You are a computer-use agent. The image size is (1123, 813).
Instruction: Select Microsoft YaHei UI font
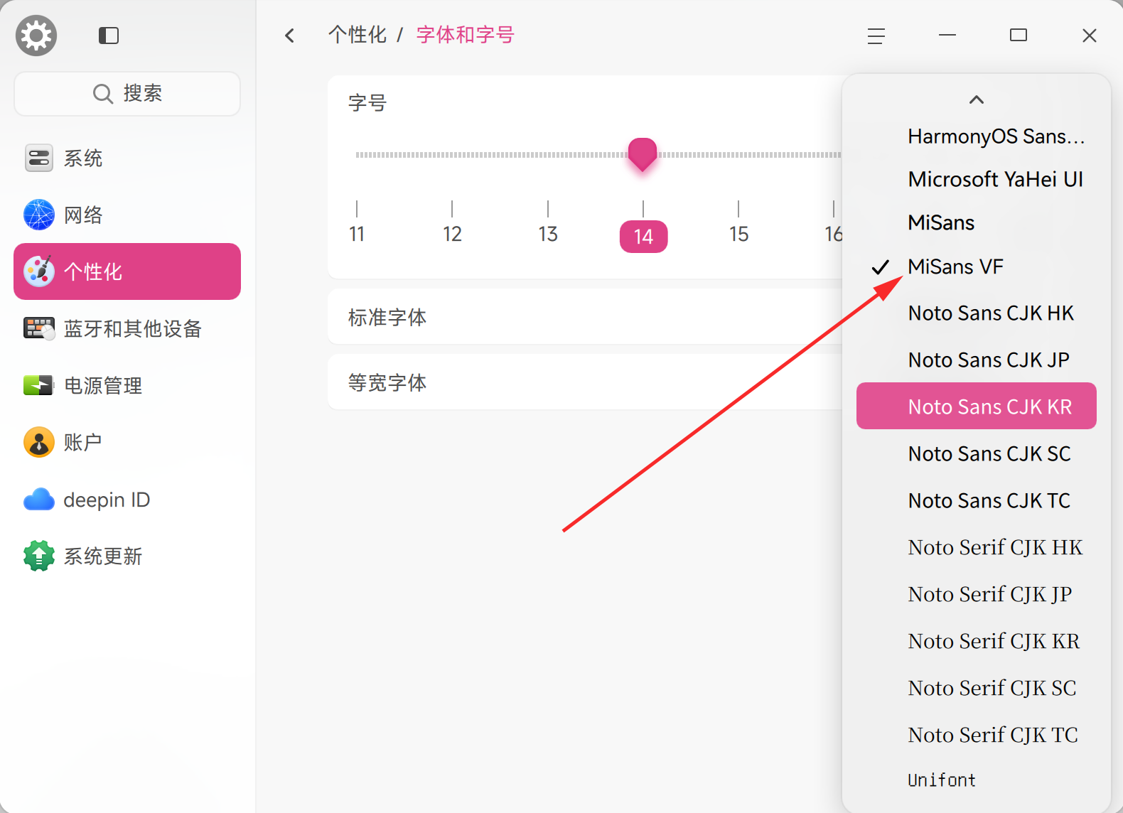pos(977,179)
